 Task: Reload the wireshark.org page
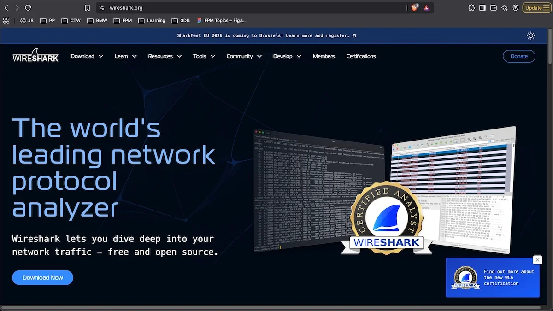pos(28,8)
